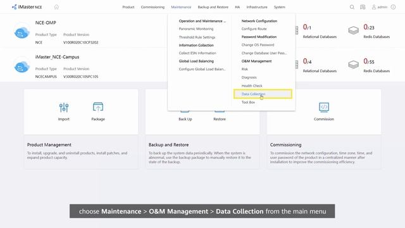Open the Product menu

pos(128,7)
